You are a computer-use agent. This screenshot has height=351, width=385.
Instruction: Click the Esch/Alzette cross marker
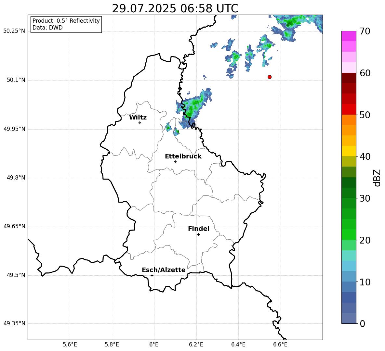[152, 275]
